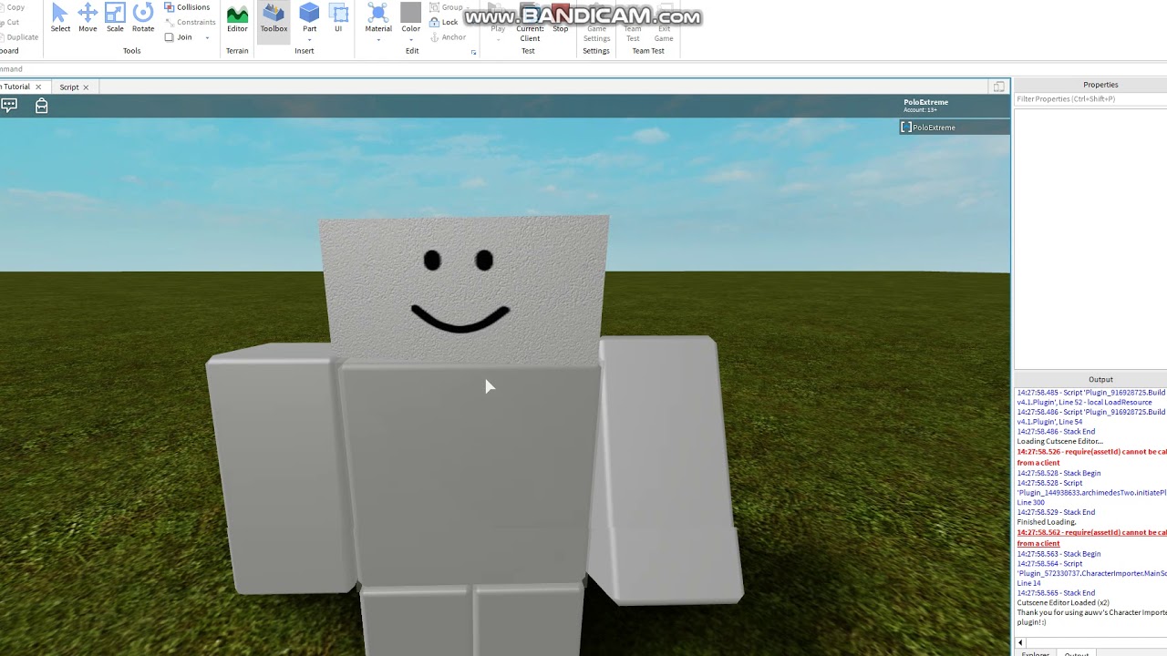The height and width of the screenshot is (656, 1167).
Task: Click the 14:27:58.526 require(assetId) error line
Action: tap(1092, 457)
